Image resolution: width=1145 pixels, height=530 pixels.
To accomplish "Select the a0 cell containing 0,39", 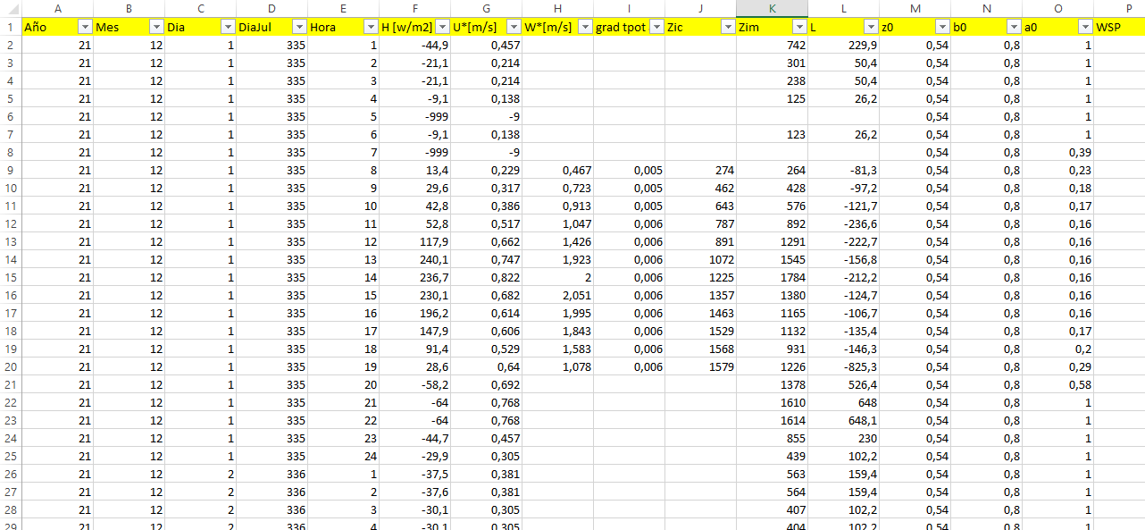I will click(1057, 152).
